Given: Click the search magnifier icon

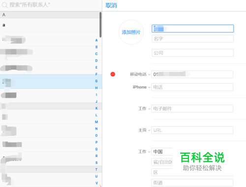Looking at the screenshot, I should (x=4, y=5).
